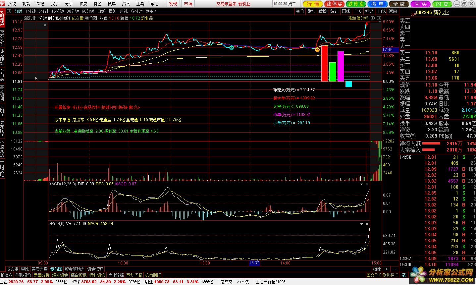Image resolution: width=476 pixels, height=285 pixels.
Task: Click the 竞价 toolbar button
Action: [300, 11]
